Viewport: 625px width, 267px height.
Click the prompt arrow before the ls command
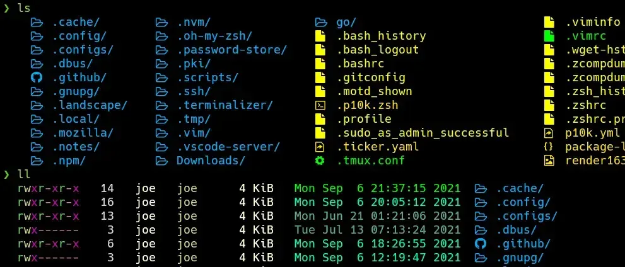7,8
